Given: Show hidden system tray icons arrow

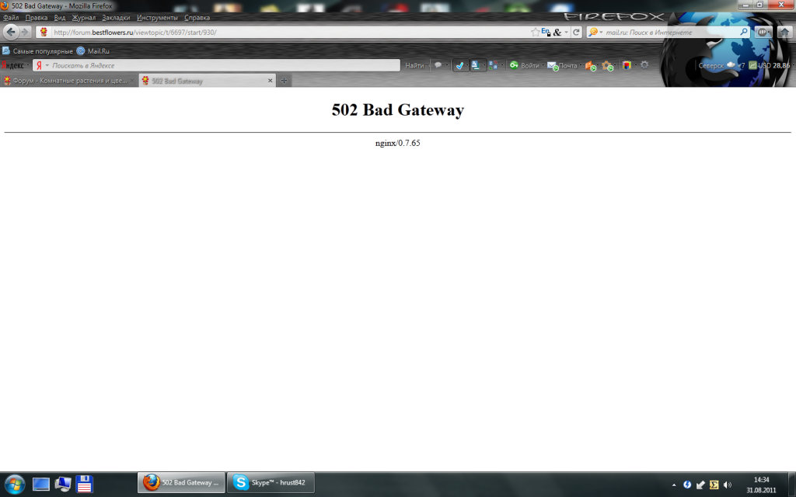Looking at the screenshot, I should click(674, 485).
